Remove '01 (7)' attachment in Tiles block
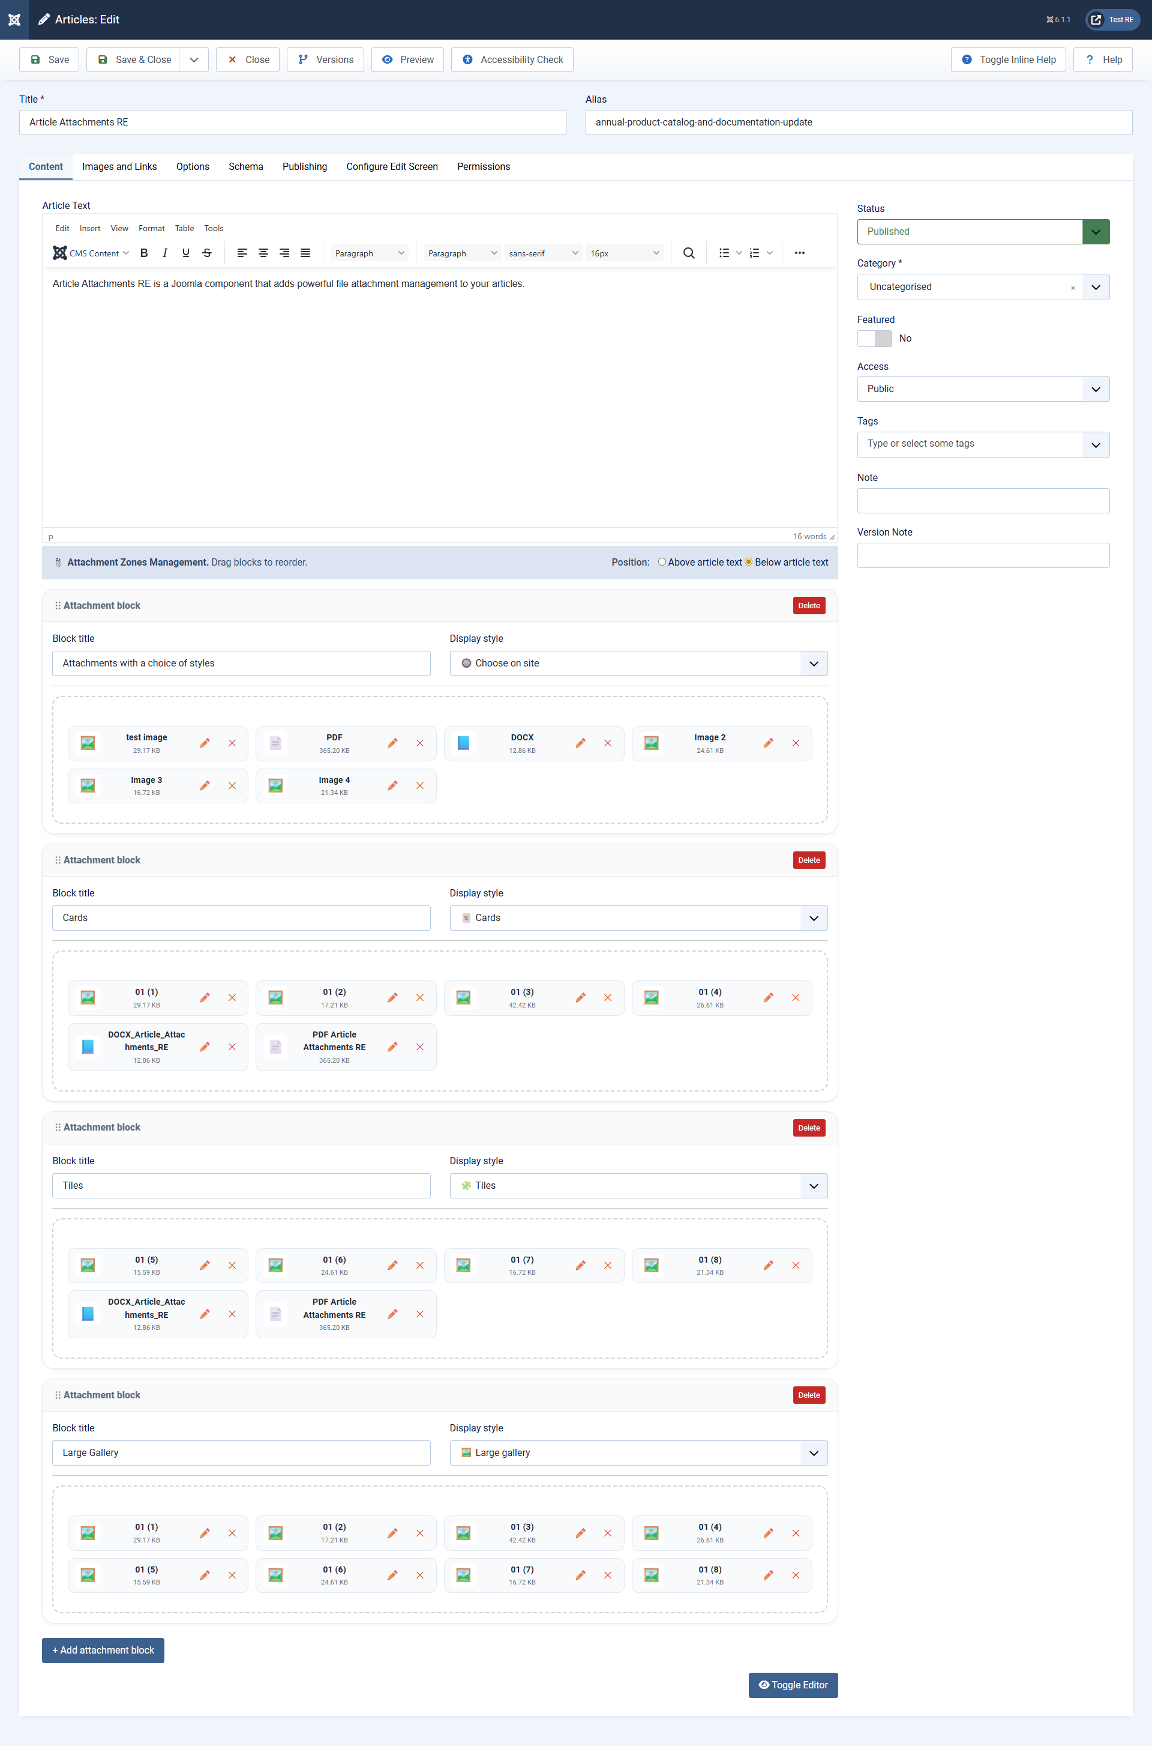This screenshot has height=1746, width=1152. click(608, 1265)
